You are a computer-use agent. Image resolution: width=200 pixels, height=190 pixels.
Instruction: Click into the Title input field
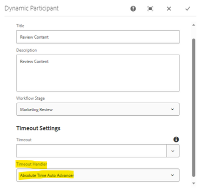pos(98,37)
